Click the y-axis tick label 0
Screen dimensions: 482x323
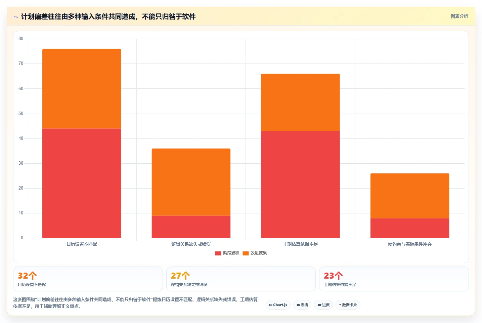coord(22,238)
